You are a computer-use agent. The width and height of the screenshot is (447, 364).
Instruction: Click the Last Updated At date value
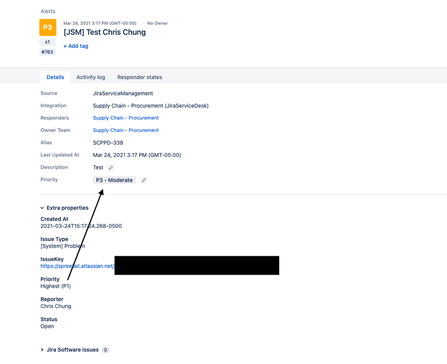137,155
